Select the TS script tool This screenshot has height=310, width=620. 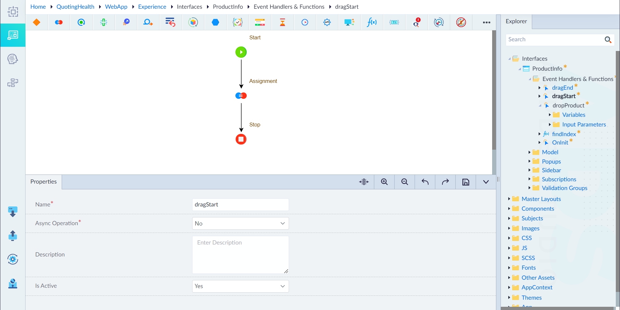point(394,22)
